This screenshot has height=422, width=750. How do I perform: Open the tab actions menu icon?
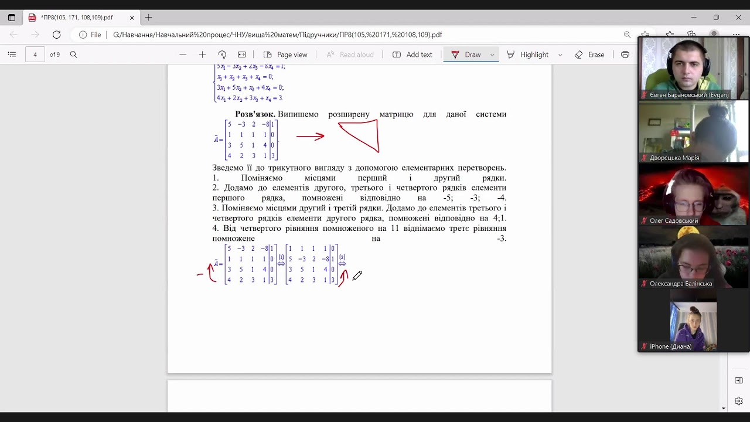12,18
